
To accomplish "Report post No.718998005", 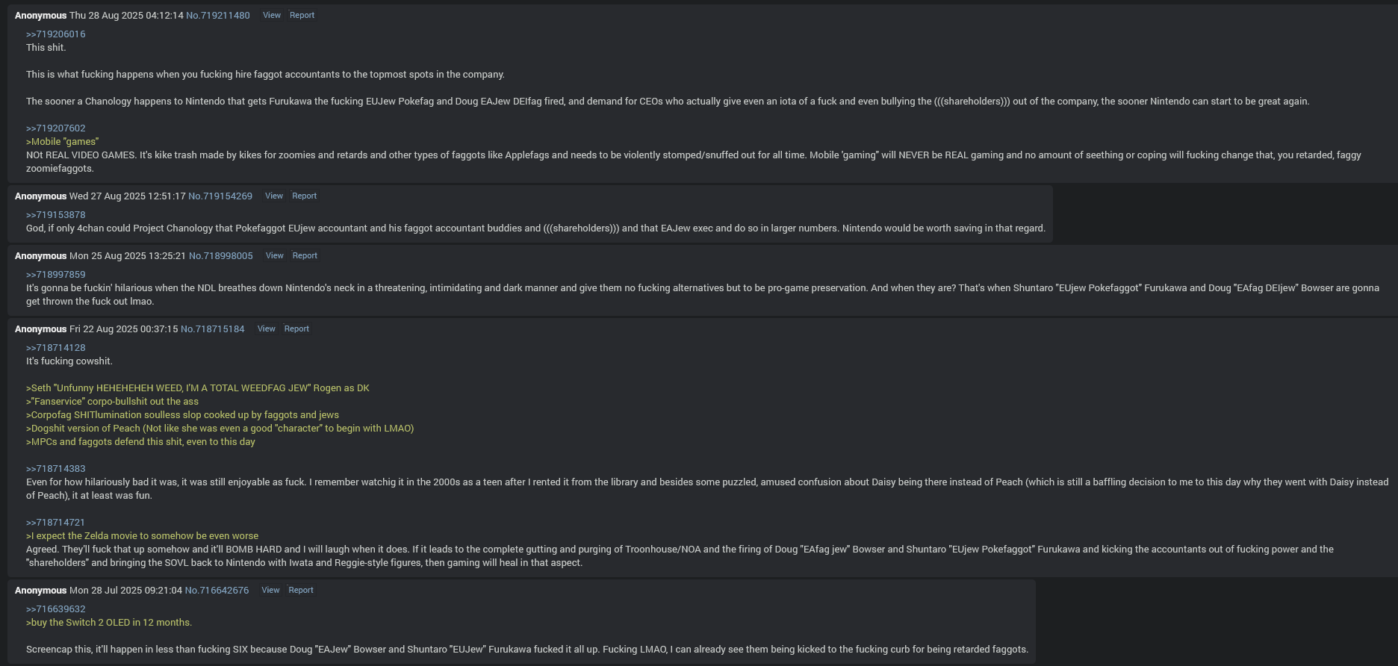I will coord(305,255).
